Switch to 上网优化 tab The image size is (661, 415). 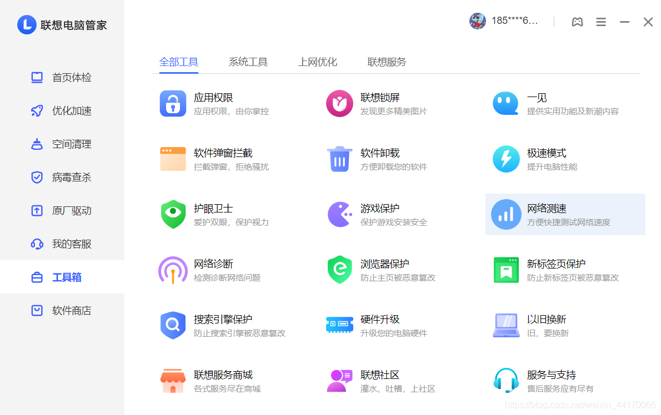tap(317, 62)
